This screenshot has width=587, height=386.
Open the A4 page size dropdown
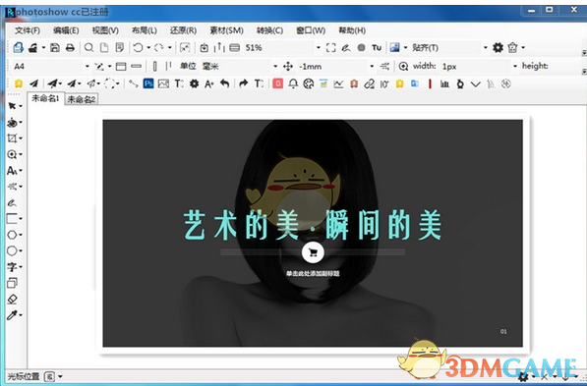click(x=87, y=66)
